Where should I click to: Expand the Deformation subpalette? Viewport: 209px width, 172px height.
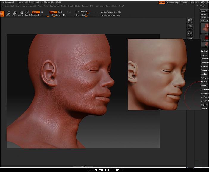pyautogui.click(x=205, y=70)
